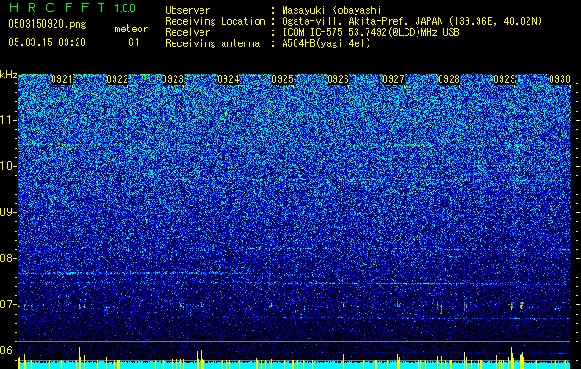581x369 pixels.
Task: Click the kHz axis unit label
Action: coord(8,75)
